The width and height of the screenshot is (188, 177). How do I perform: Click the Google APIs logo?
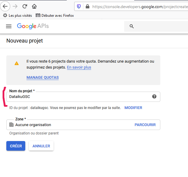(33, 26)
